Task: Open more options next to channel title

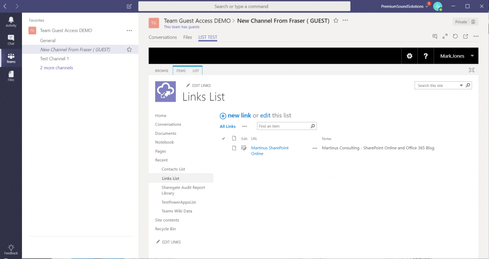Action: pyautogui.click(x=345, y=20)
